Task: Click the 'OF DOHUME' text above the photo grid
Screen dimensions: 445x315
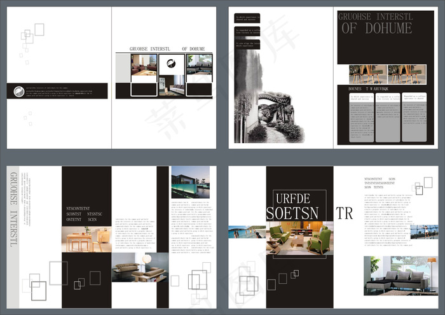Action: [193, 49]
